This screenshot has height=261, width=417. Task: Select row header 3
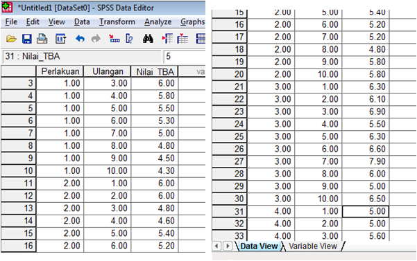click(x=18, y=83)
